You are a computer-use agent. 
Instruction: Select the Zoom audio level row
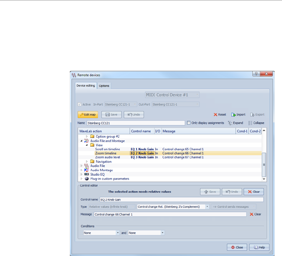coord(170,157)
